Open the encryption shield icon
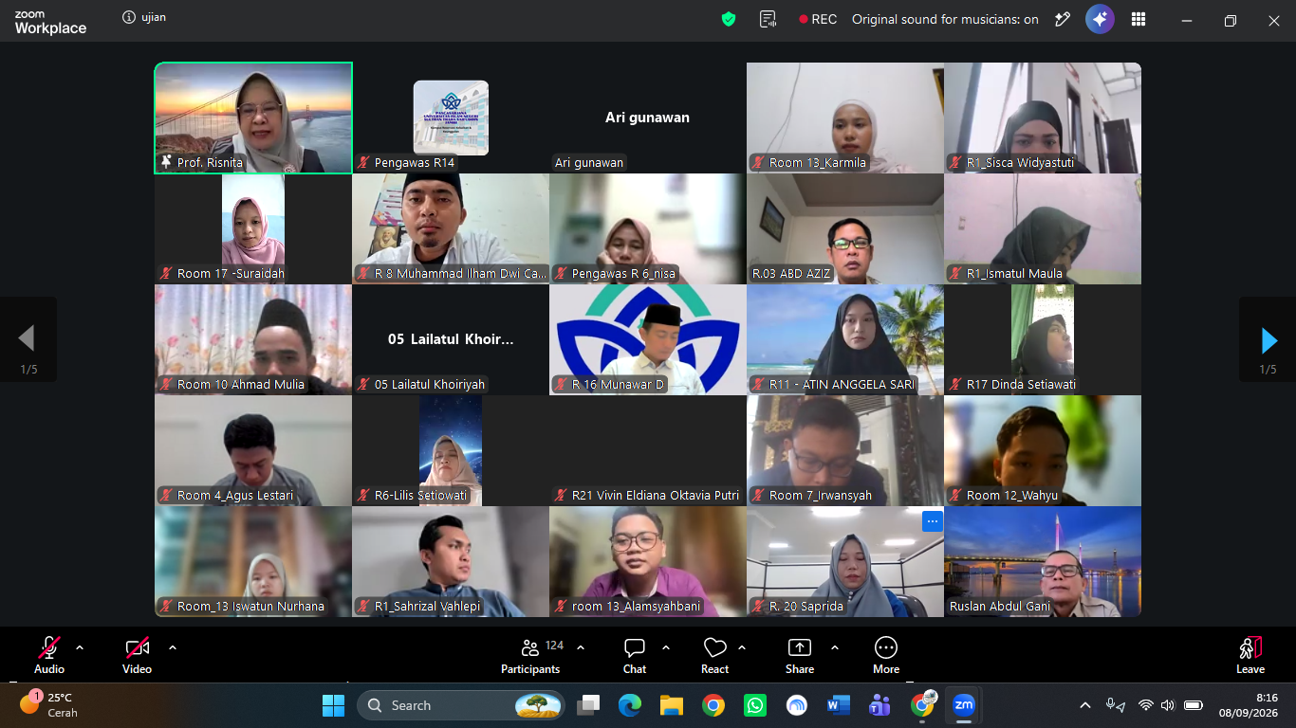This screenshot has height=728, width=1296. click(729, 19)
